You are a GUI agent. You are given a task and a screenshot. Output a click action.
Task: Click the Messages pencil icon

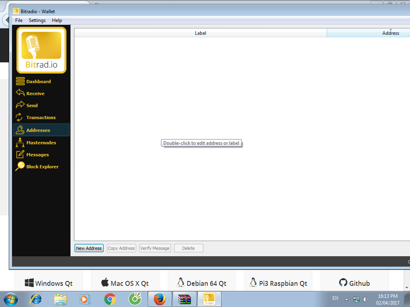point(20,154)
